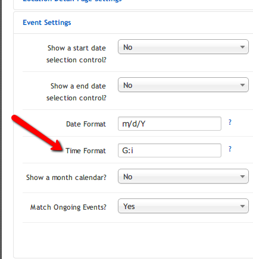Viewport: 253px width, 259px height.
Task: Click the arrow on the Match Ongoing Events dropdown
Action: [x=242, y=206]
